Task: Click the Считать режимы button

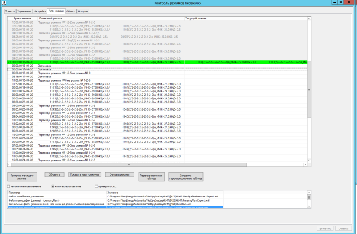Action: point(120,174)
